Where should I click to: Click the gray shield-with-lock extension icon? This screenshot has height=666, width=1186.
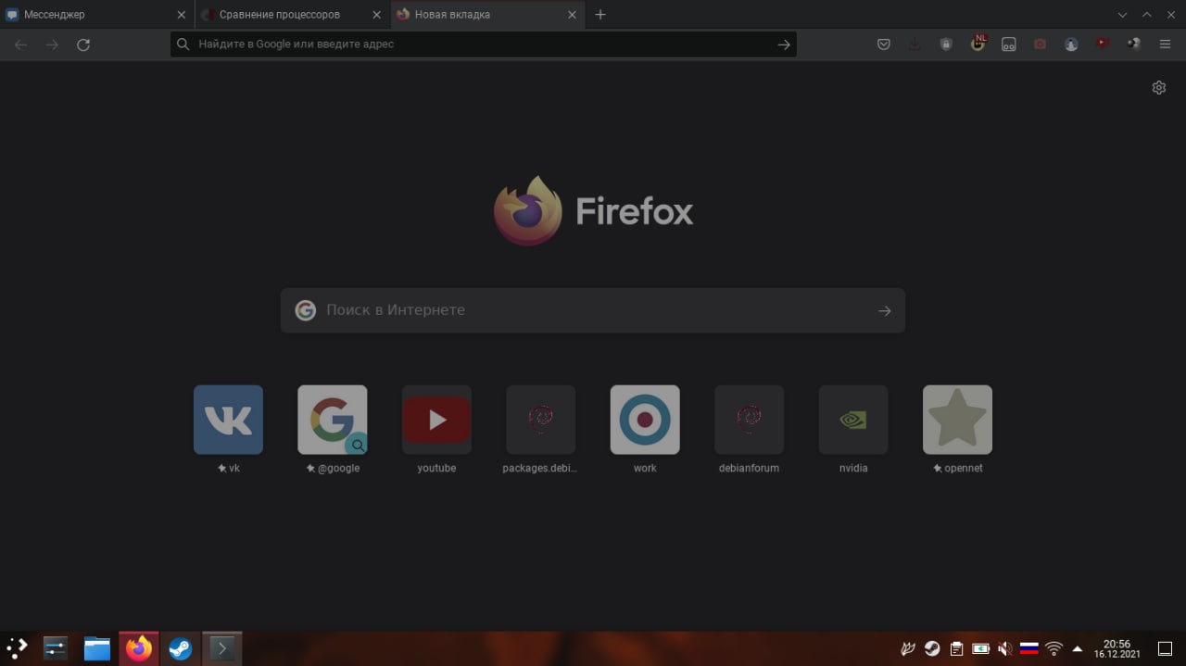[946, 44]
